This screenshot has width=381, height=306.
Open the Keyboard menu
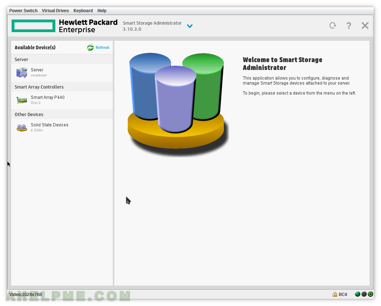[83, 11]
